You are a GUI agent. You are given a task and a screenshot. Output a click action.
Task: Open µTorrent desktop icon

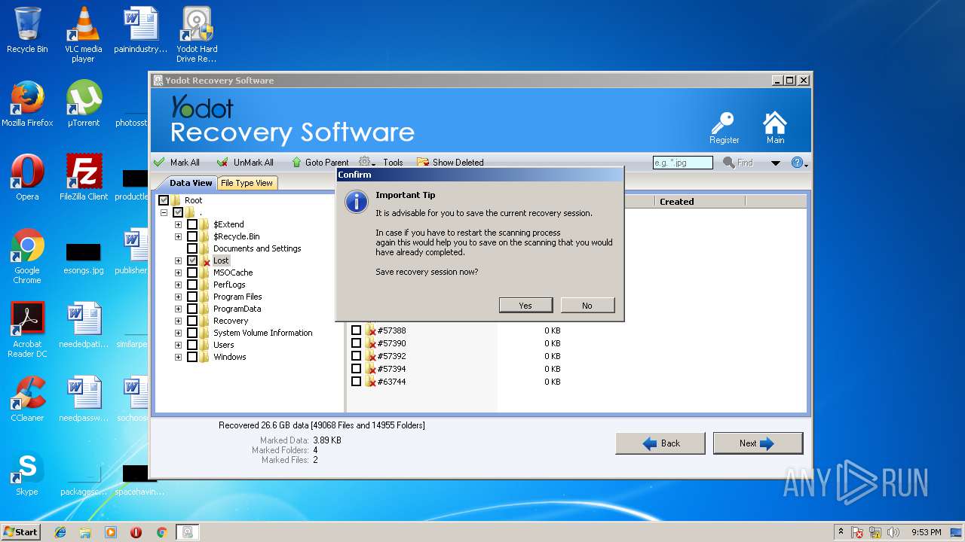tap(84, 104)
